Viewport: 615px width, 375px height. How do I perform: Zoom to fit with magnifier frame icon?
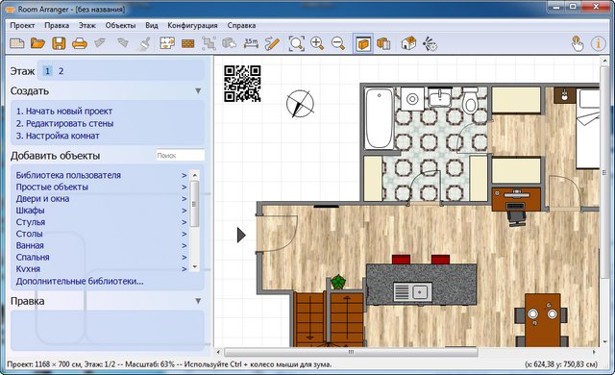point(296,43)
